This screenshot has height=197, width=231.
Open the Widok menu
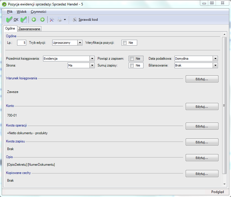tap(22, 12)
